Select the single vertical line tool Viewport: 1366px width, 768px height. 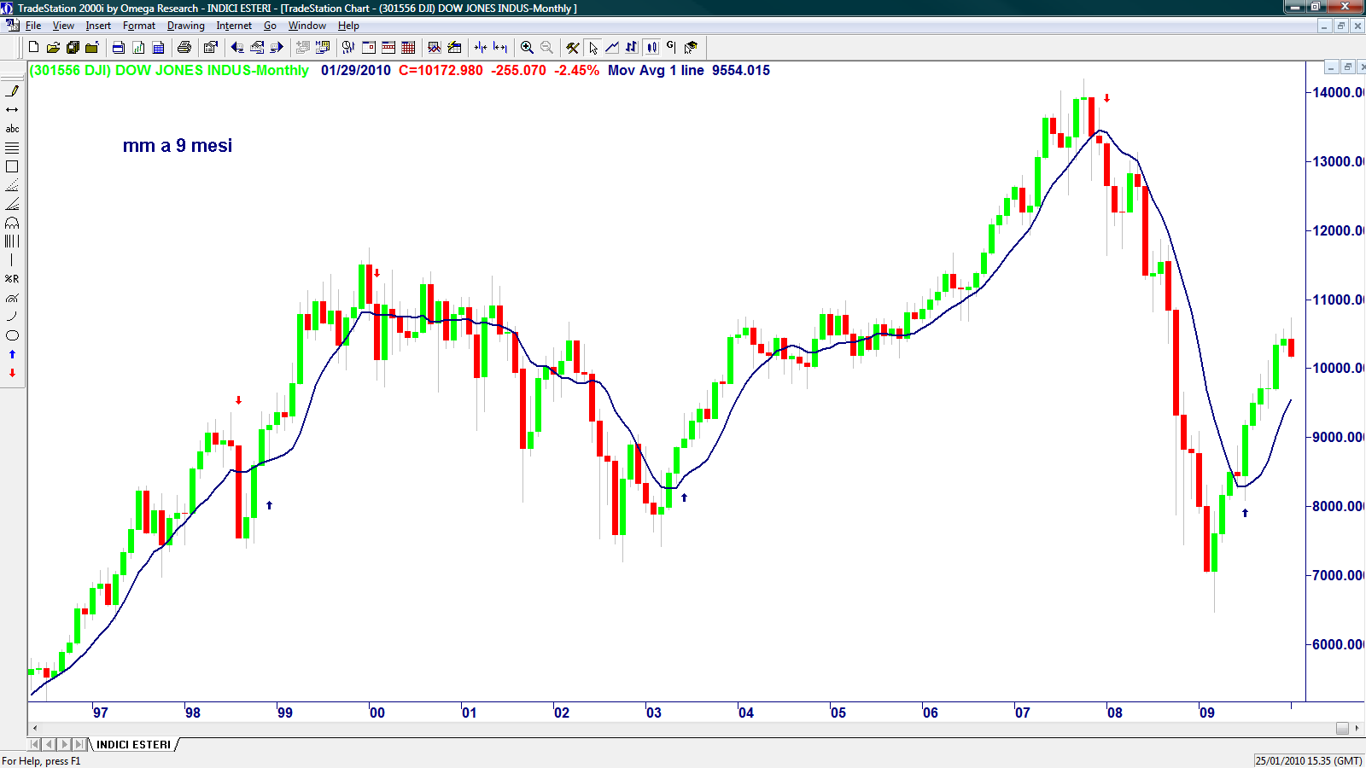click(x=12, y=260)
